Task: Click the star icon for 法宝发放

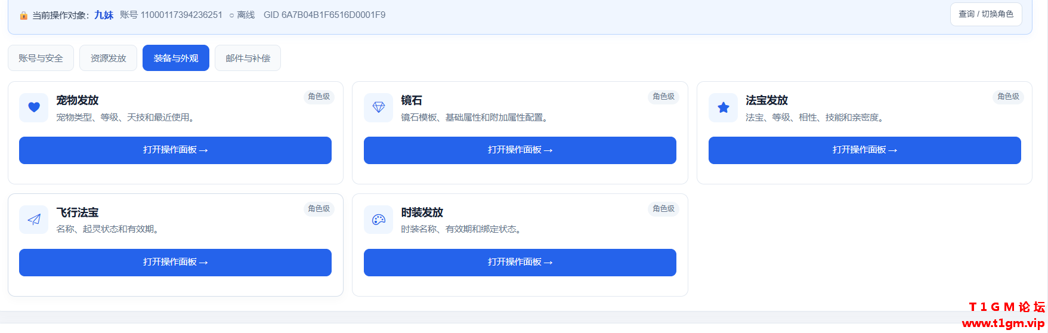Action: click(724, 107)
